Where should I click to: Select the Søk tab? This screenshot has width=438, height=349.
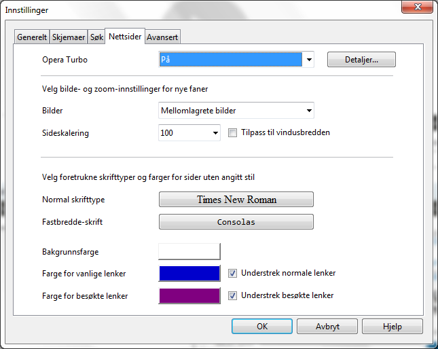[96, 38]
